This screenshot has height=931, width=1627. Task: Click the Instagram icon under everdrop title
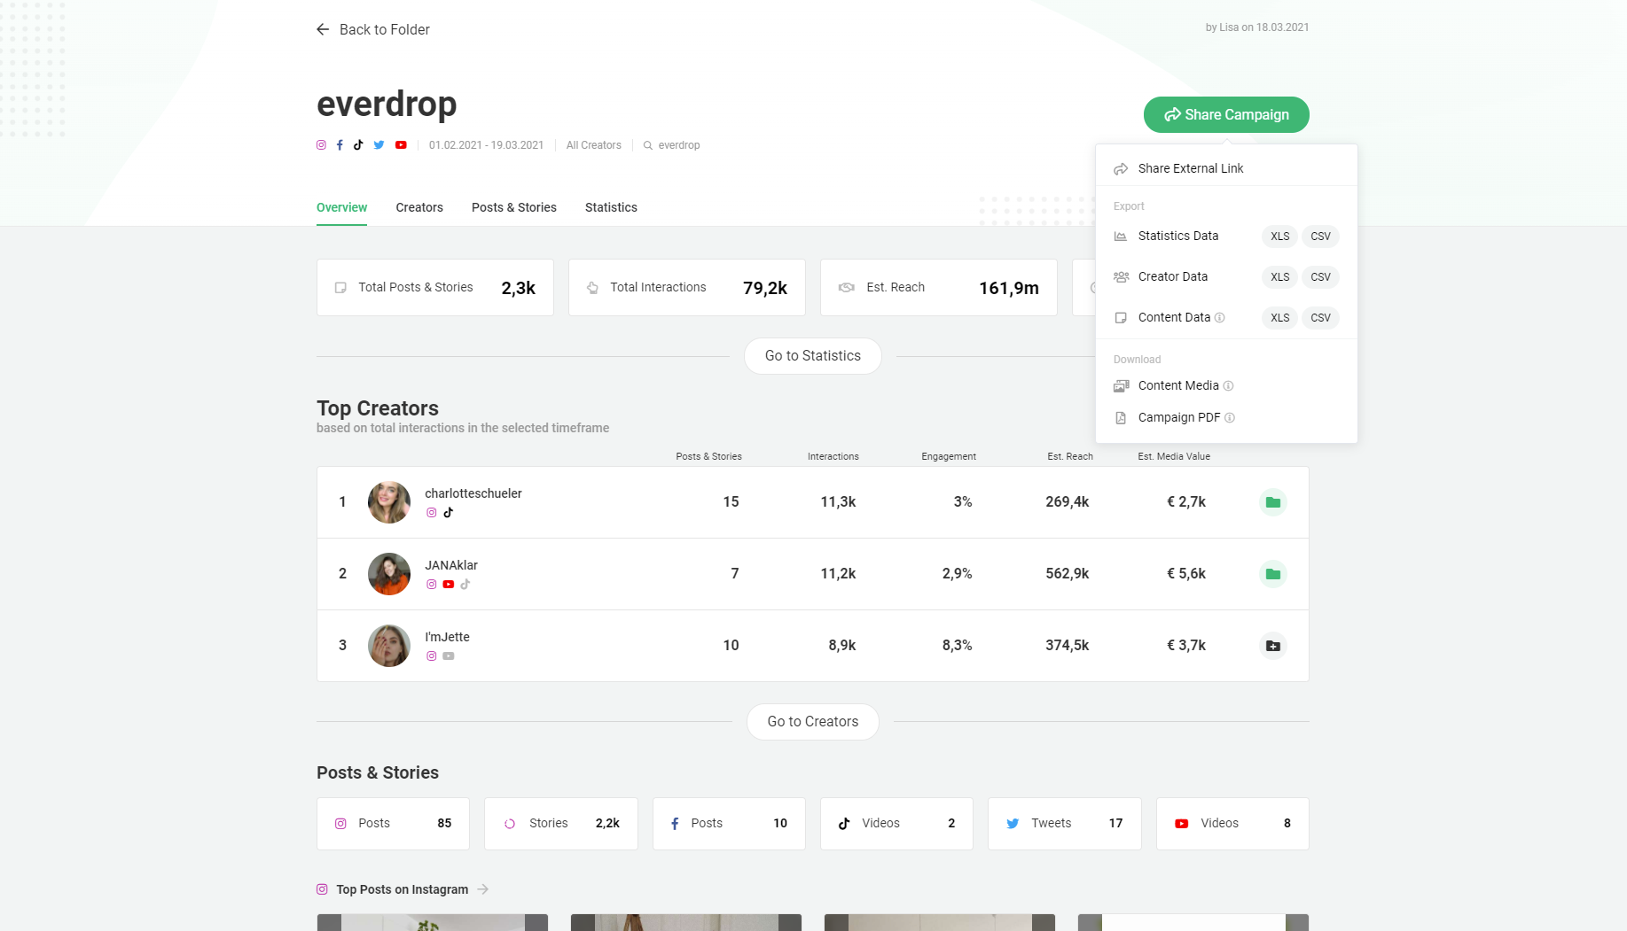tap(321, 145)
